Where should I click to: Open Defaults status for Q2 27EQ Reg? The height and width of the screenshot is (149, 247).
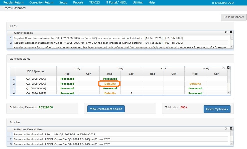195,84
